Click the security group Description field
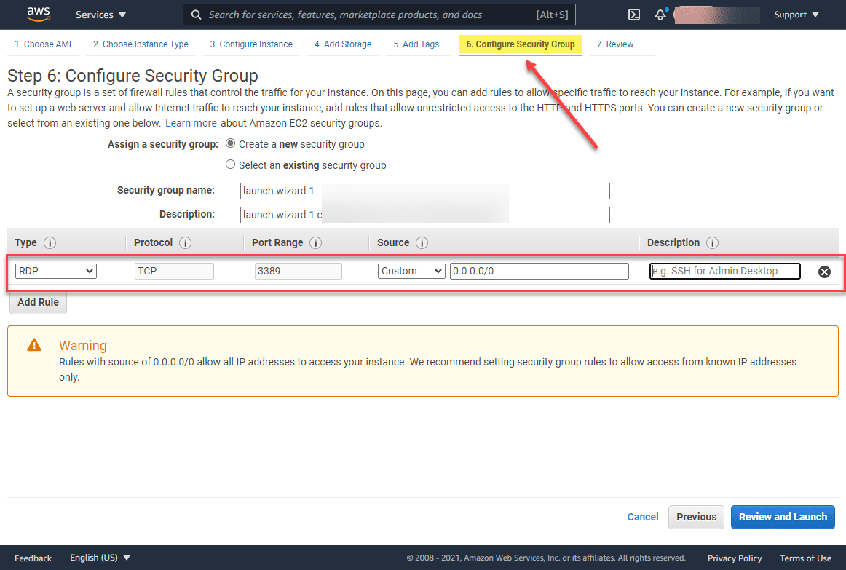This screenshot has width=846, height=570. 424,215
